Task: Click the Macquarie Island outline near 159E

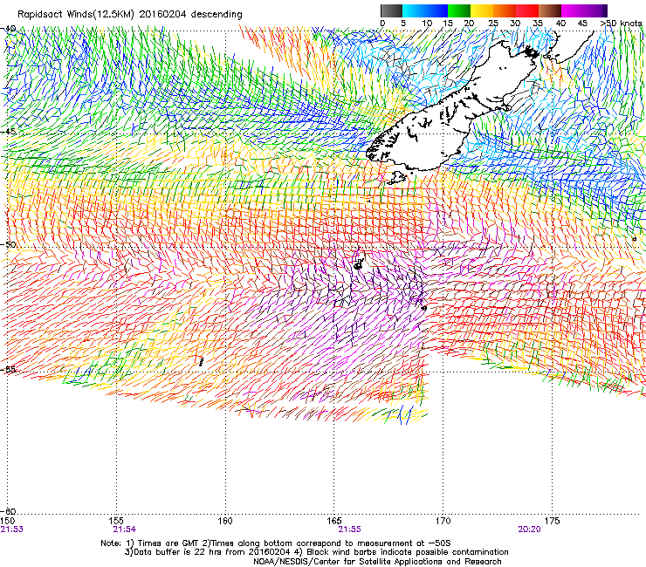Action: pyautogui.click(x=201, y=362)
